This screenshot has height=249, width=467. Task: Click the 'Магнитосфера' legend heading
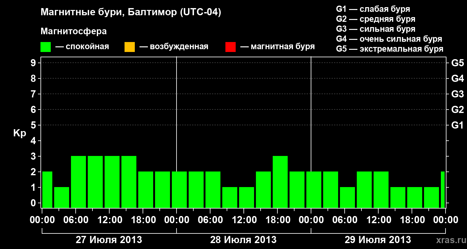(x=74, y=31)
